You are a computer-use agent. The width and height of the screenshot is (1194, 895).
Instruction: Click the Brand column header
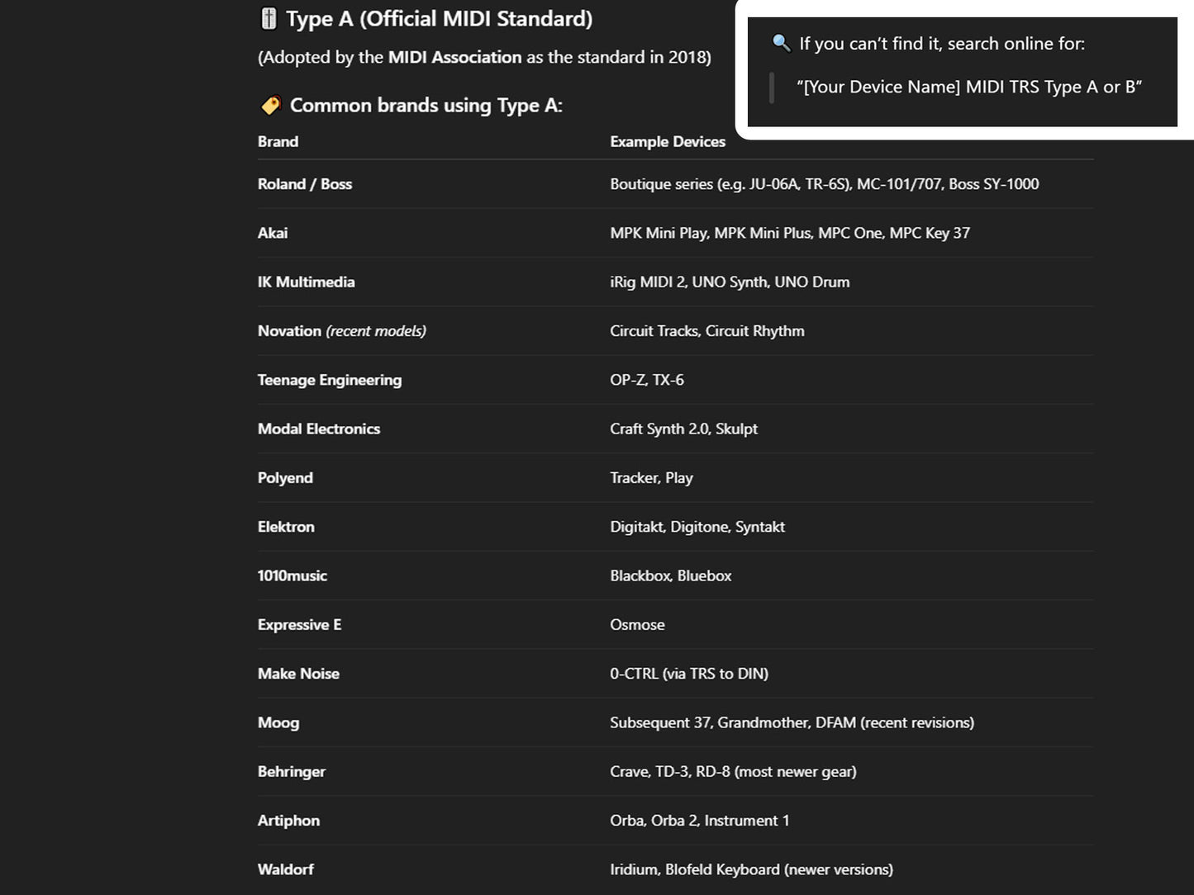(278, 142)
